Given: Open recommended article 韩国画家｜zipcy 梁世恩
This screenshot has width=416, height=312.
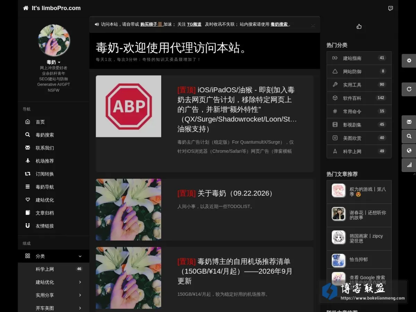Looking at the screenshot, I should click(x=359, y=239).
